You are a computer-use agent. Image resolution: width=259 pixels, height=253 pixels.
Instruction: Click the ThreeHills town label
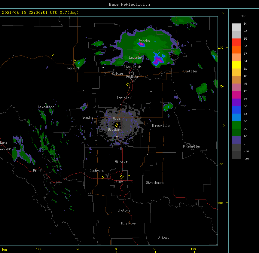click(160, 126)
